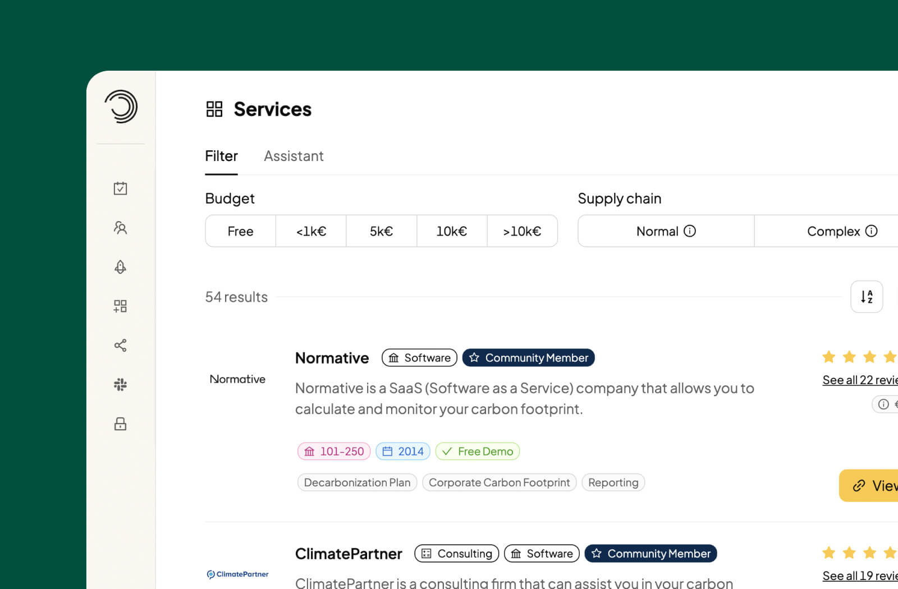The image size is (898, 589).
Task: Click the '54 results' count text
Action: 236,297
